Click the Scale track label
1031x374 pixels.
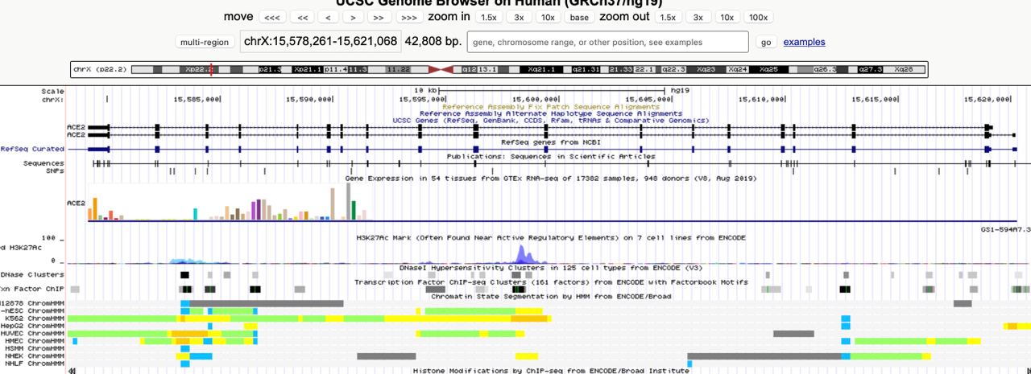(x=53, y=91)
